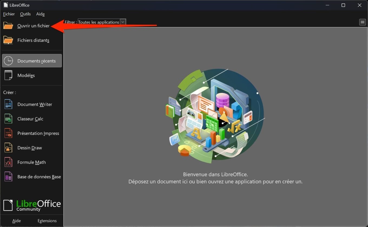Maximize the LibreOffice window

tap(343, 5)
